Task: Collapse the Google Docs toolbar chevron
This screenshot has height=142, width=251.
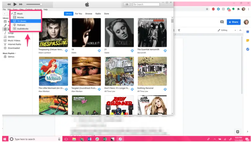Action: [240, 30]
